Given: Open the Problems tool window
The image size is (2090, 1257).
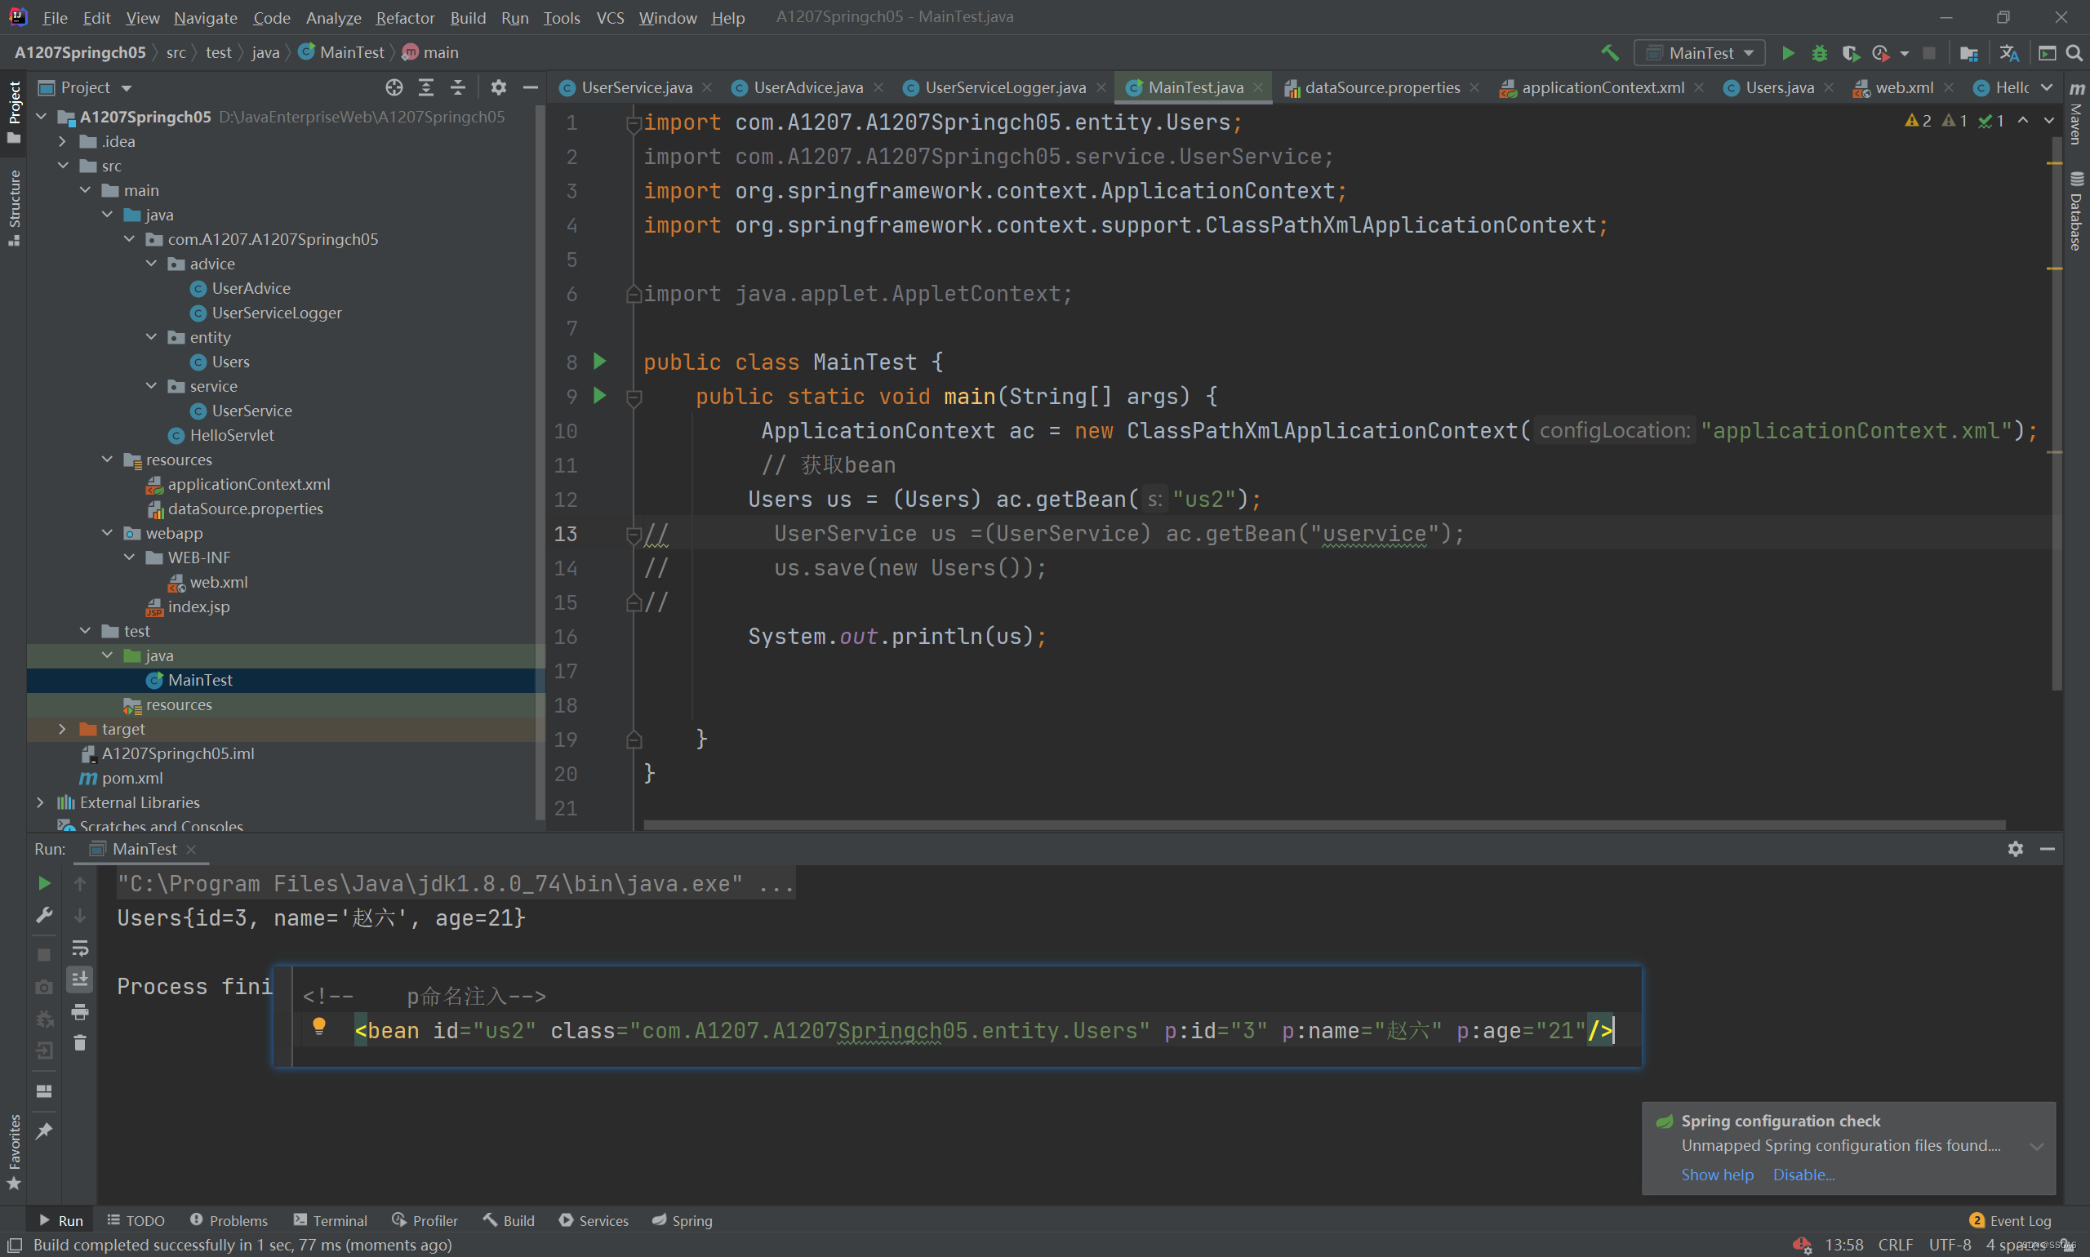Looking at the screenshot, I should coord(229,1220).
